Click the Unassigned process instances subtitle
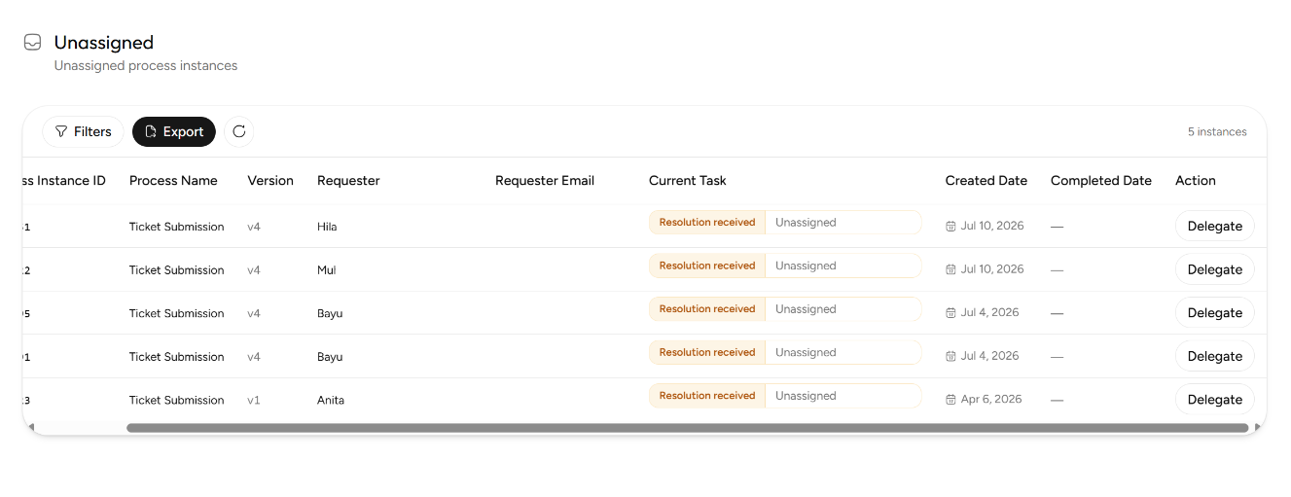1291x497 pixels. tap(146, 66)
